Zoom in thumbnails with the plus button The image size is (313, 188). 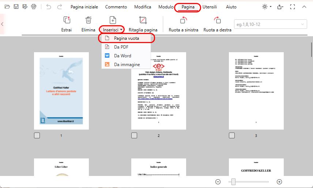279,182
